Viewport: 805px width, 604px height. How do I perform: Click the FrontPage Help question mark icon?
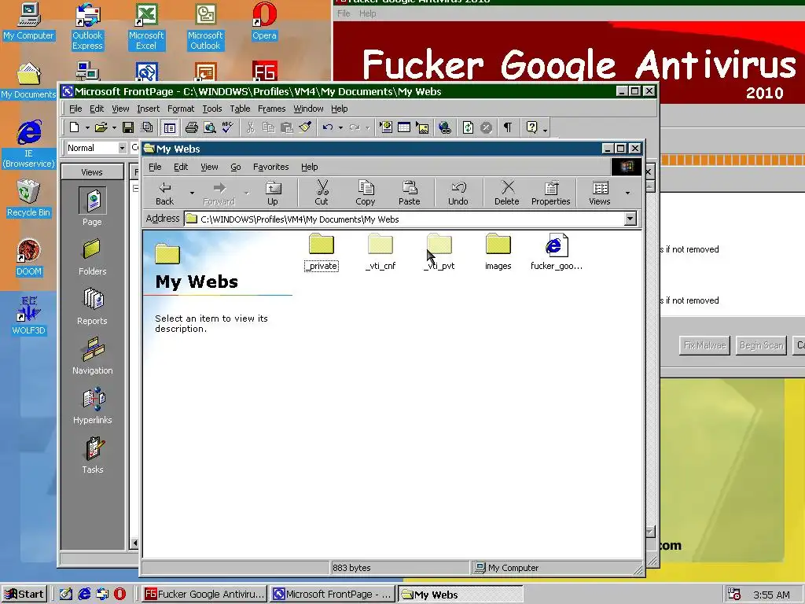coord(532,127)
